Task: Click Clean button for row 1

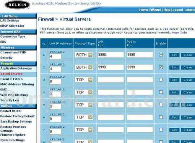Action: [188, 55]
